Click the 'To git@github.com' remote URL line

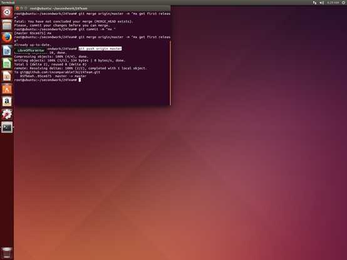57,72
